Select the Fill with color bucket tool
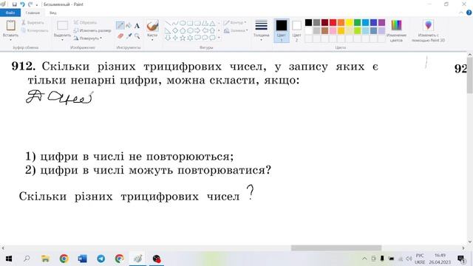 pos(129,26)
